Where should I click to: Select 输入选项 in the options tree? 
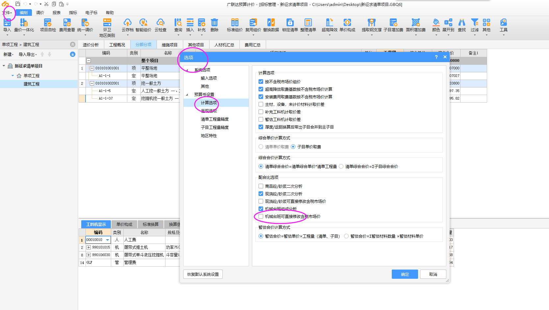(x=209, y=78)
